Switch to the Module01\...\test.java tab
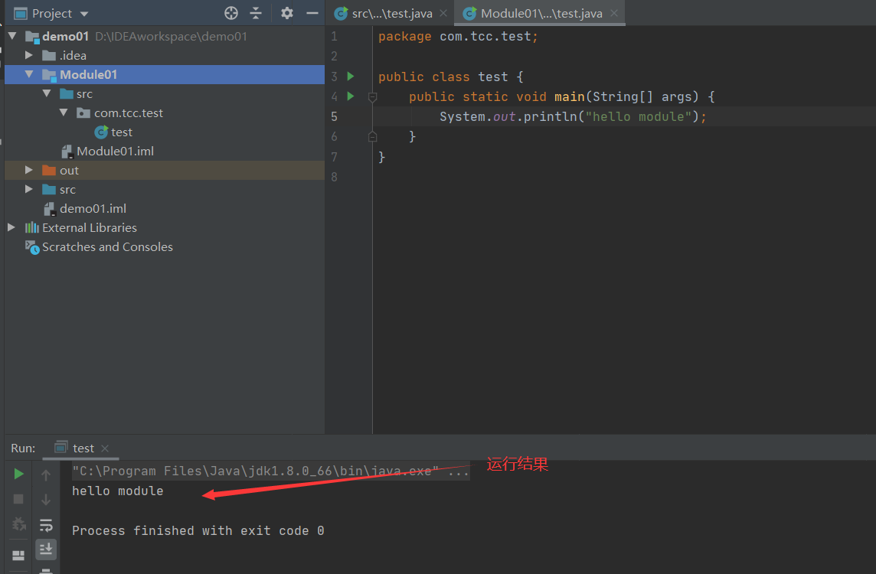 click(541, 14)
